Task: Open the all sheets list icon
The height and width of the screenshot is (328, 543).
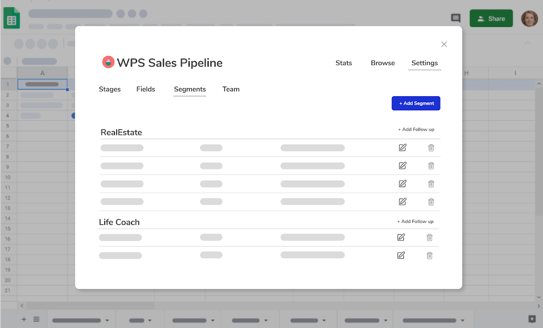Action: pos(36,320)
